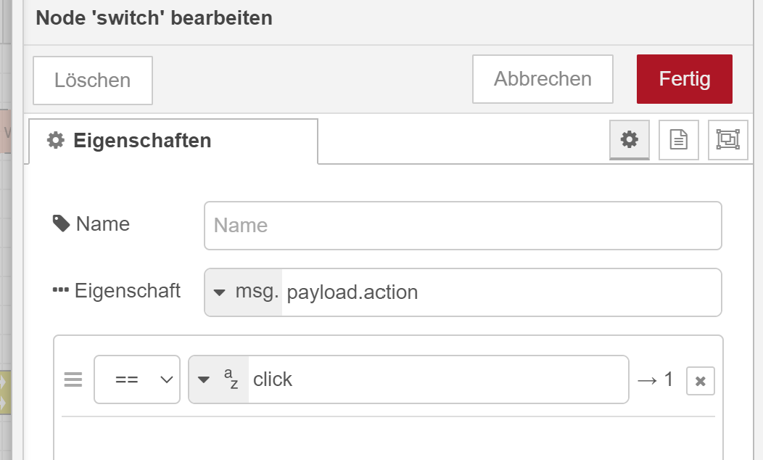Click into the payload.action property field
This screenshot has height=460, width=763.
(x=501, y=292)
